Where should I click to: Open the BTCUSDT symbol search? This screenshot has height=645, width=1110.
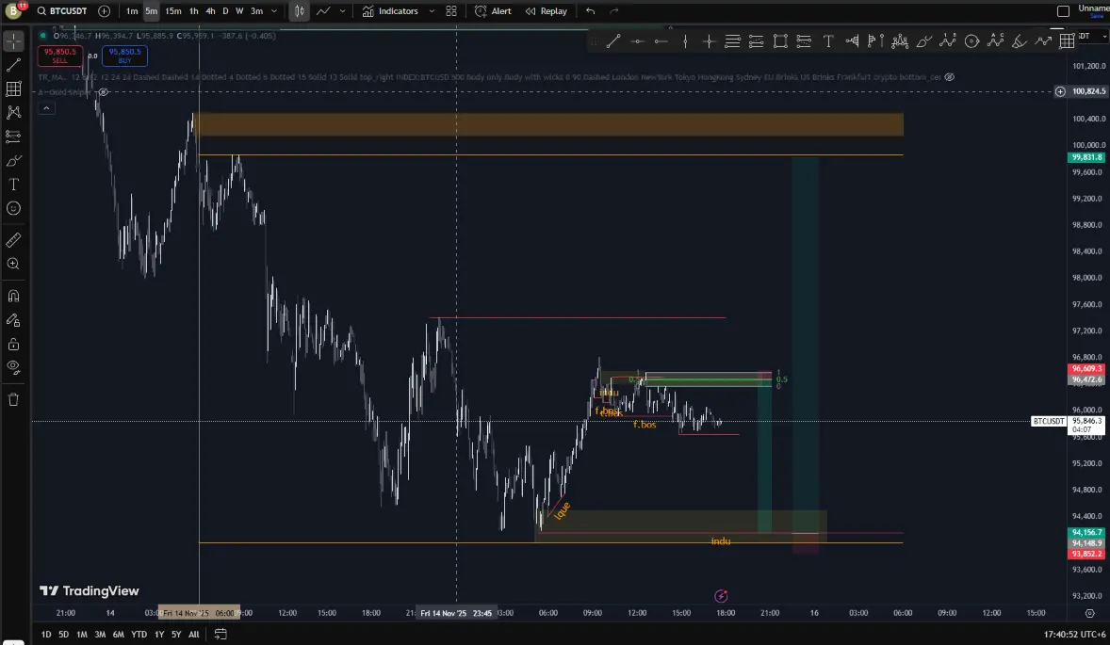(62, 10)
